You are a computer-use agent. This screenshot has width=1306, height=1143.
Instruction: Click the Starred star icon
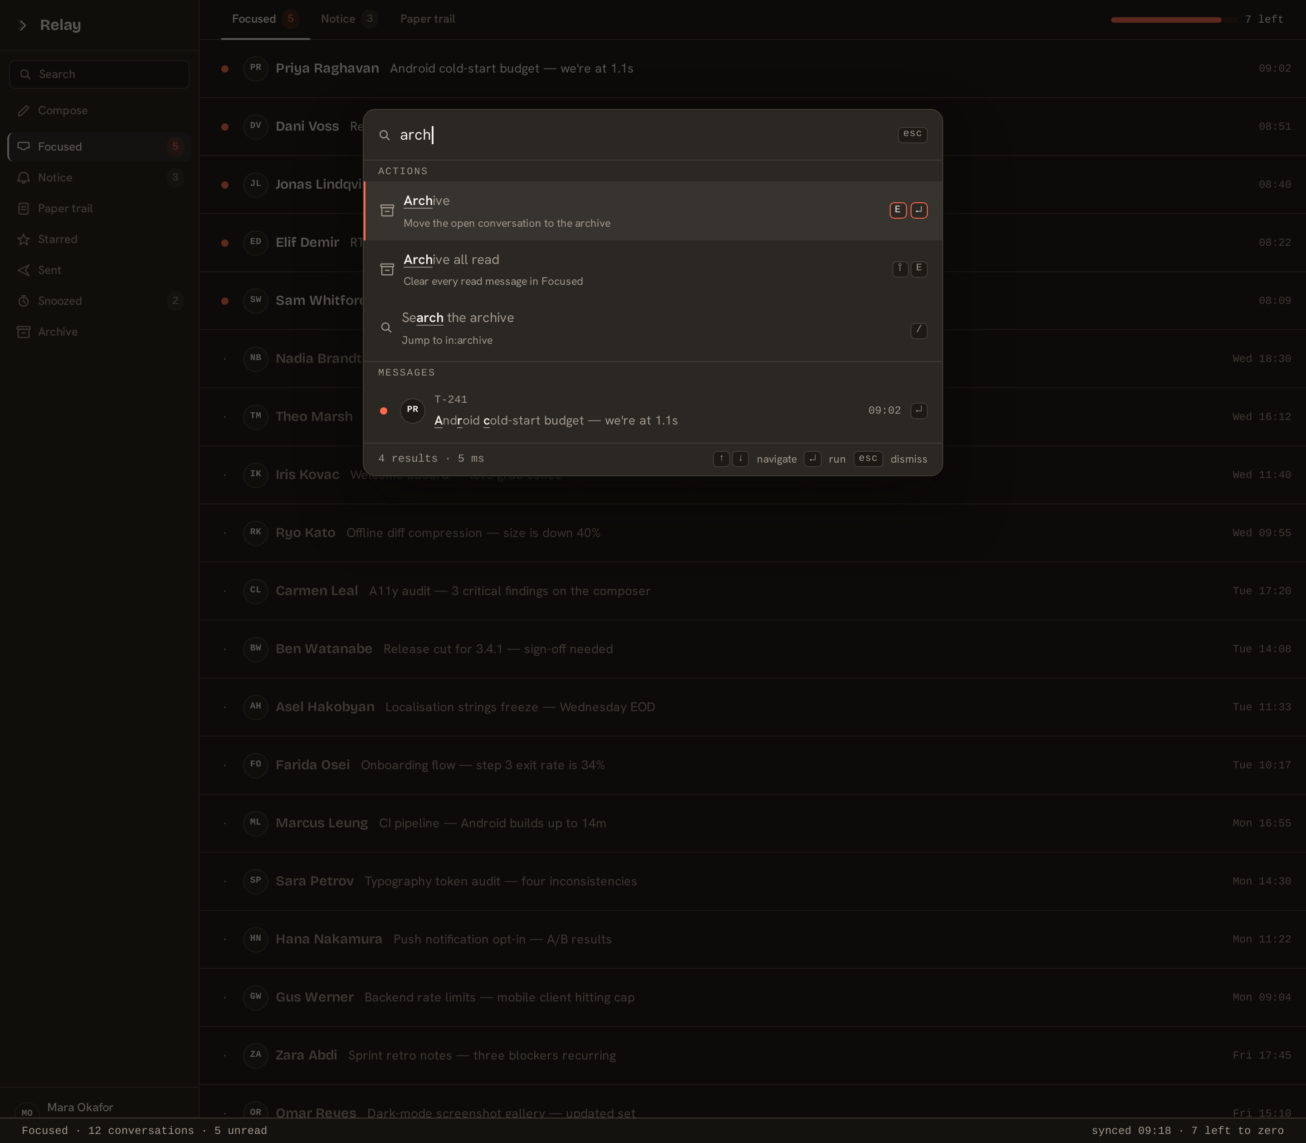coord(24,239)
